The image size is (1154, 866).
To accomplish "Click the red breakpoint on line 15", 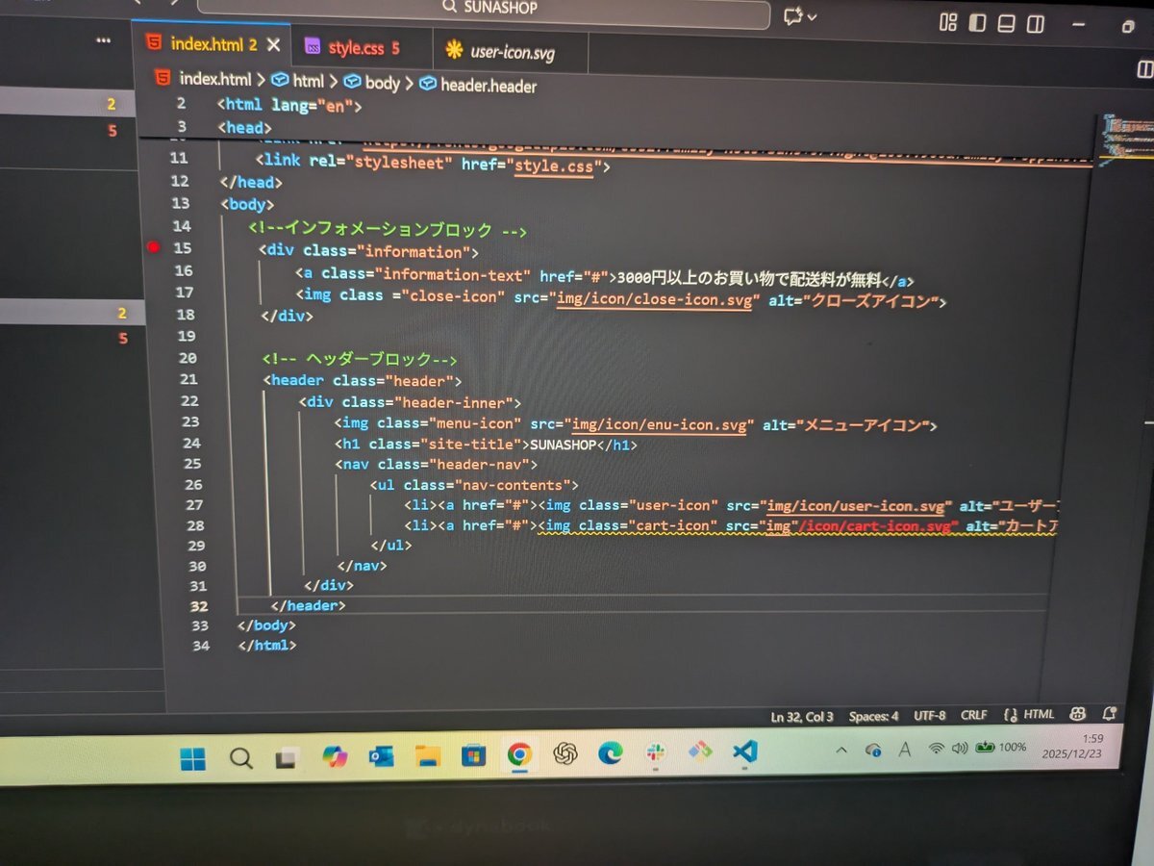I will 152,247.
